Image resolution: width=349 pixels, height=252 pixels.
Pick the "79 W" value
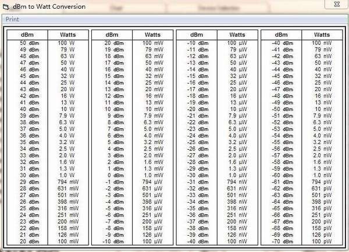[x=67, y=49]
